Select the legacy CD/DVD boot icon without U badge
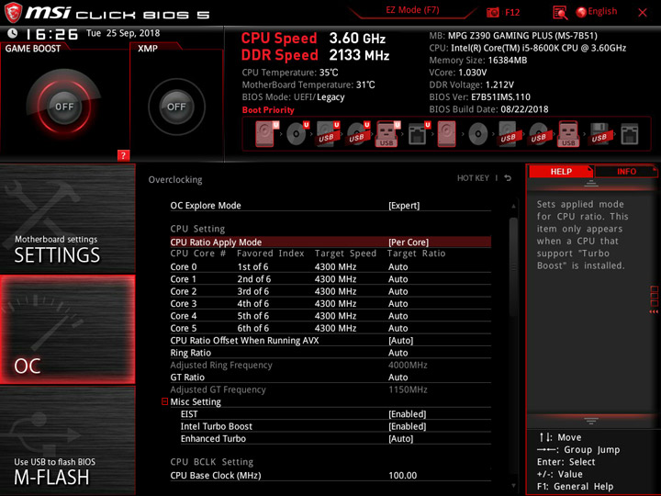This screenshot has width=661, height=496. tap(478, 134)
